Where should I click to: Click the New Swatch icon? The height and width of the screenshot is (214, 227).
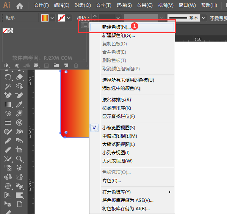(66, 65)
